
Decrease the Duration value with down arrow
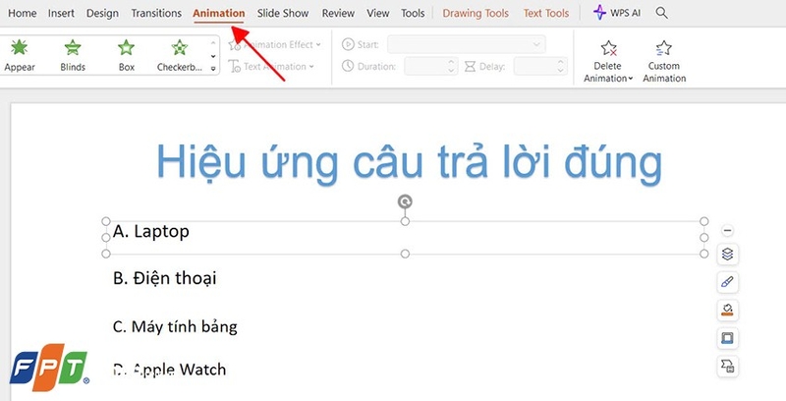click(451, 71)
